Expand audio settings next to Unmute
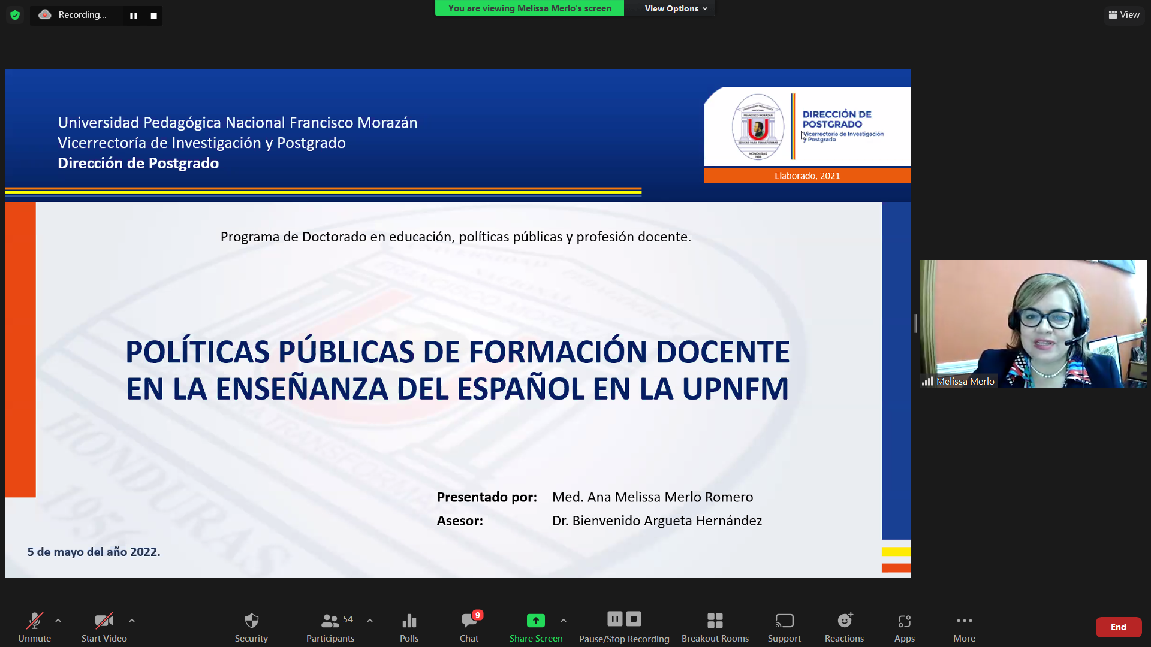Screen dimensions: 1151x647 (x=58, y=620)
